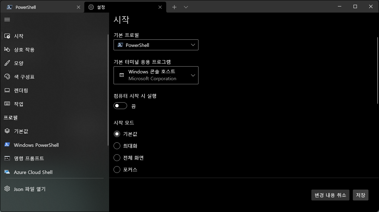The height and width of the screenshot is (212, 379).
Task: Open Windows PowerShell profile settings label
Action: pos(36,145)
